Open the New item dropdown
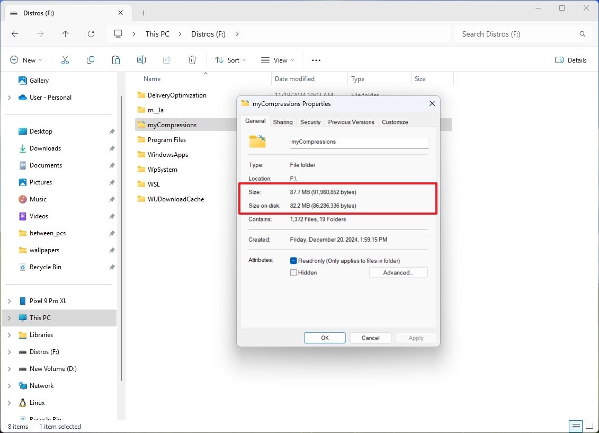599x433 pixels. pyautogui.click(x=26, y=60)
